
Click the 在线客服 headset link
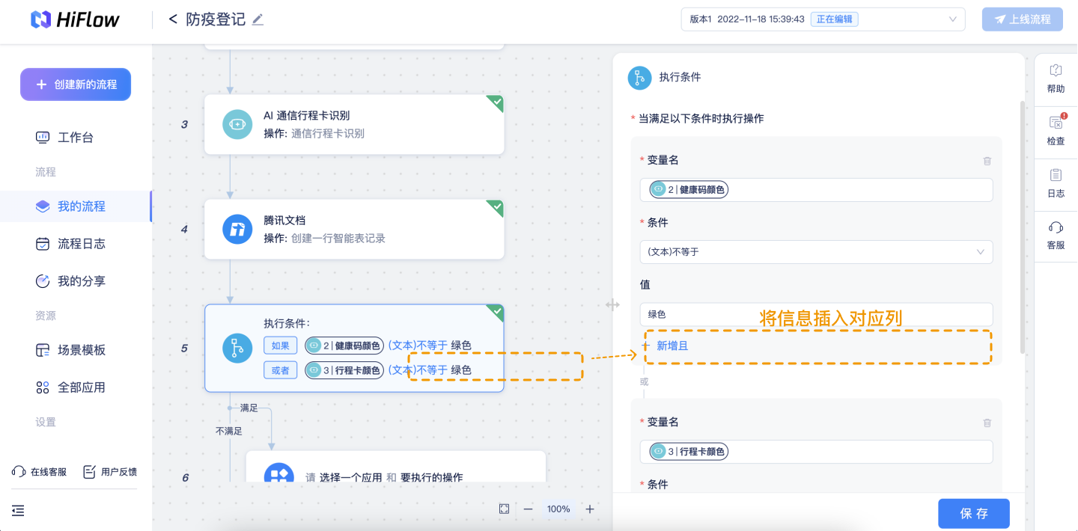click(x=40, y=472)
